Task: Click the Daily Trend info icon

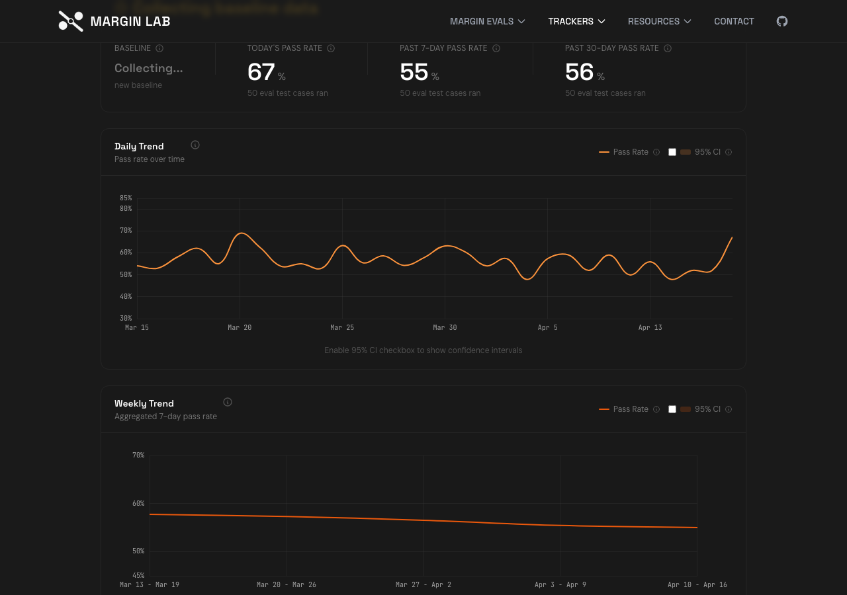Action: click(x=195, y=145)
